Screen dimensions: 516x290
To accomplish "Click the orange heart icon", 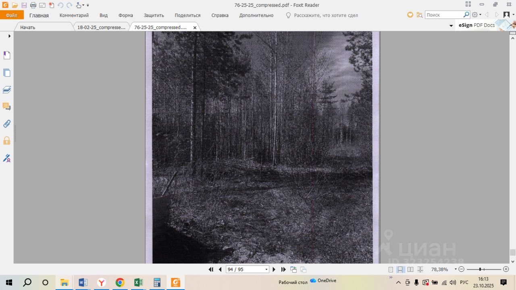I will click(x=410, y=15).
